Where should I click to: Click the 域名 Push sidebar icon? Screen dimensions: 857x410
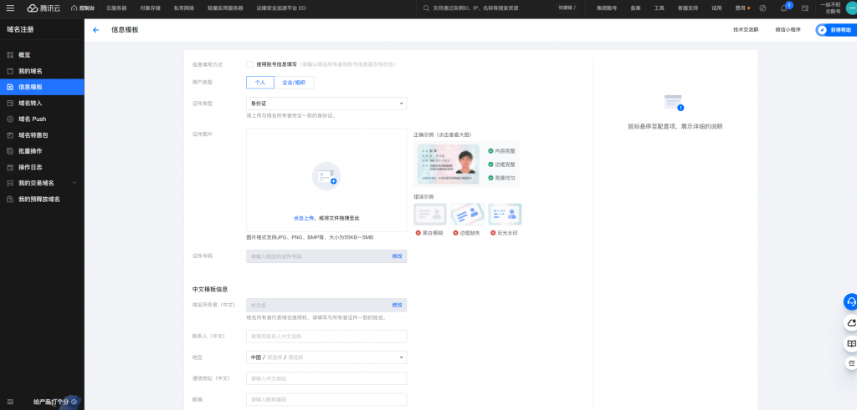(x=10, y=119)
